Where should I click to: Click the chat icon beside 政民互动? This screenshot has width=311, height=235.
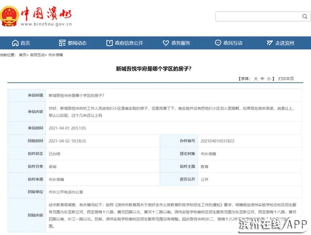click(x=218, y=43)
